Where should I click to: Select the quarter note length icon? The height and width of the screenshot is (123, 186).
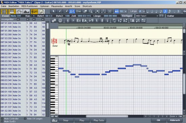[x=156, y=11]
